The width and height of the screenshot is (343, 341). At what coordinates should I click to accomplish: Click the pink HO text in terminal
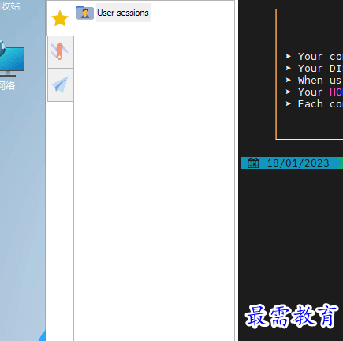tap(336, 92)
